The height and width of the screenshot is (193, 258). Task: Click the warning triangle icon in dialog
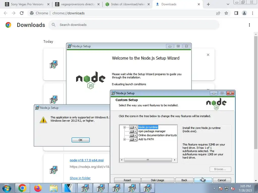tap(43, 120)
